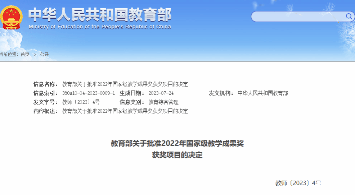Click the heading line 获奖项目的决定
Screen dimensions: 355x195
point(177,155)
